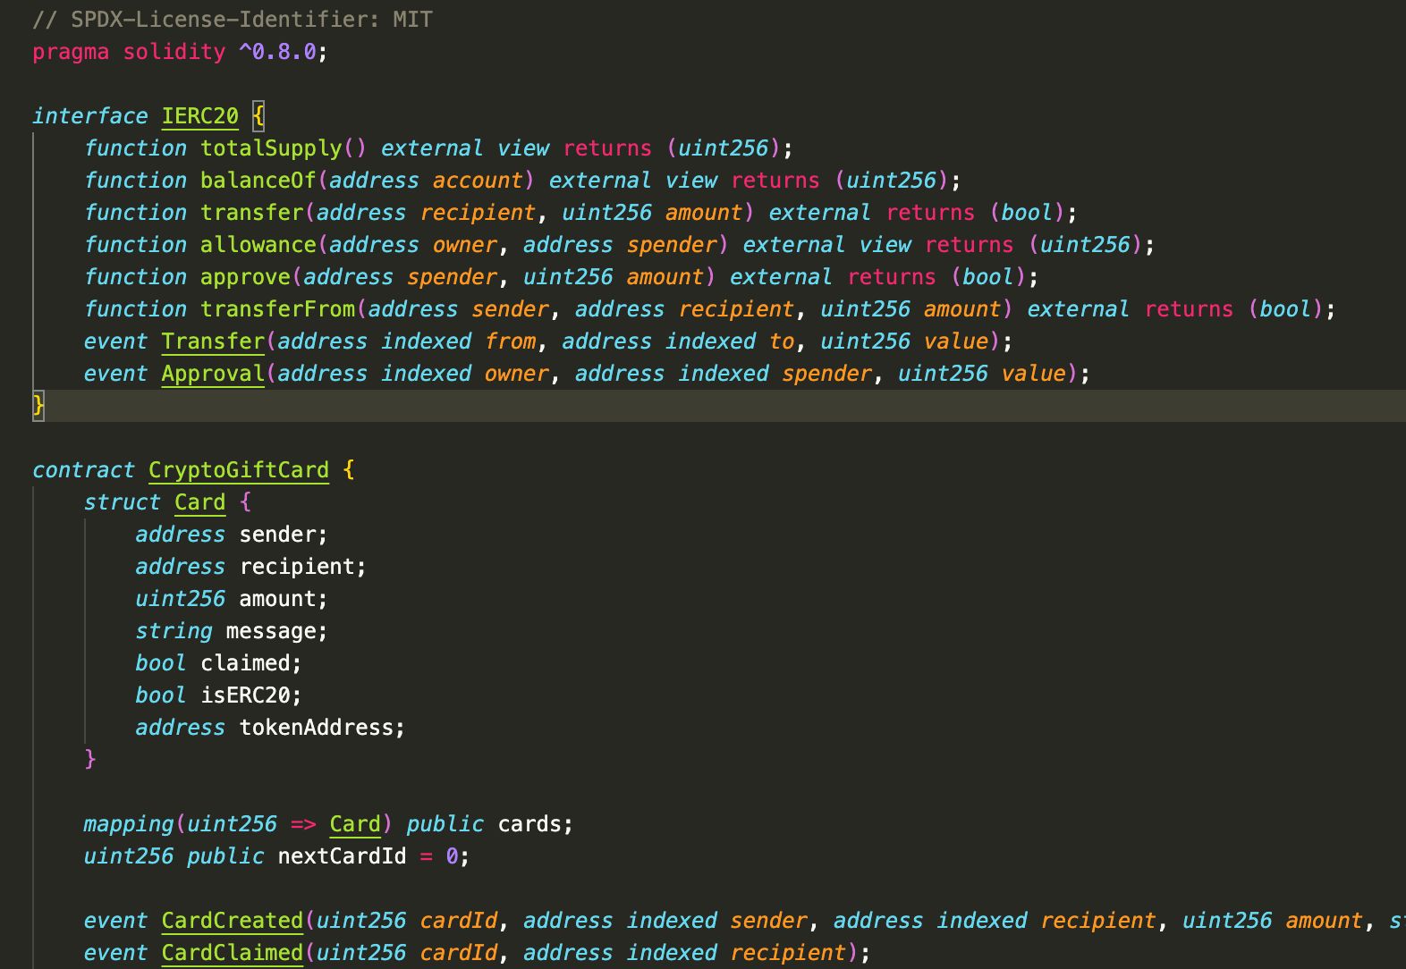This screenshot has height=969, width=1406.
Task: Click the Approval event name
Action: (213, 374)
